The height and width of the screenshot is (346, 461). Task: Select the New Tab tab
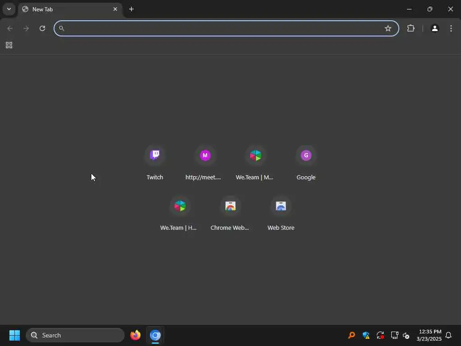pos(71,9)
